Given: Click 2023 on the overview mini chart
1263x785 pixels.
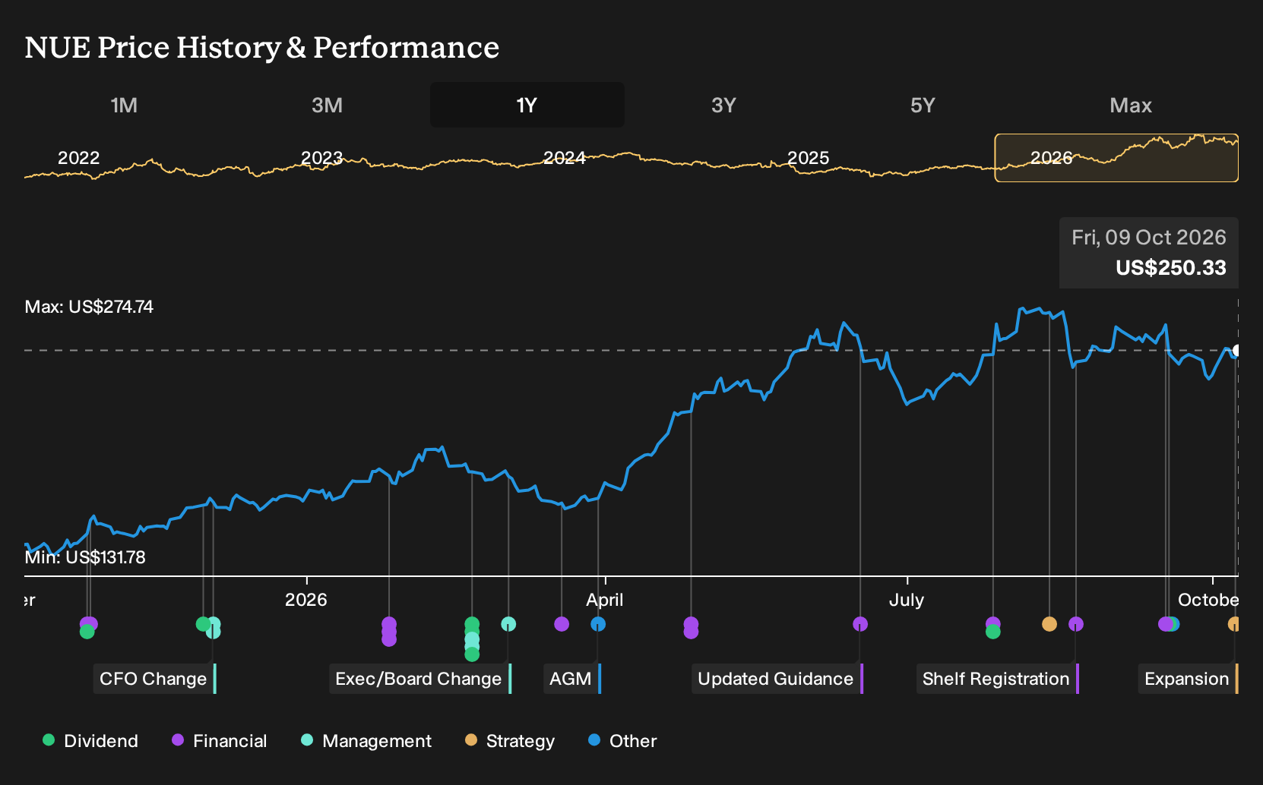Looking at the screenshot, I should click(x=321, y=158).
